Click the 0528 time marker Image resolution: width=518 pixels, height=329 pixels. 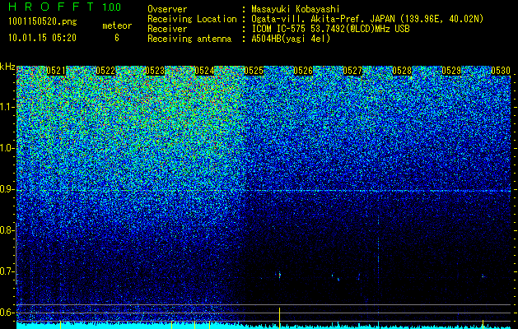coord(402,71)
